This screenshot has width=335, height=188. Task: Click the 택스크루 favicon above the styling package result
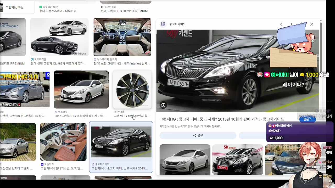55,111
